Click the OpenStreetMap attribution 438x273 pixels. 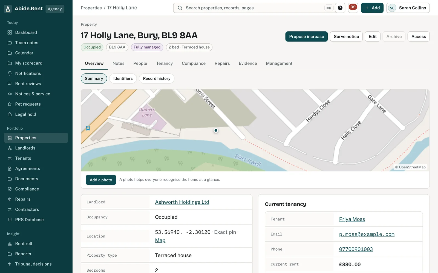coord(410,167)
